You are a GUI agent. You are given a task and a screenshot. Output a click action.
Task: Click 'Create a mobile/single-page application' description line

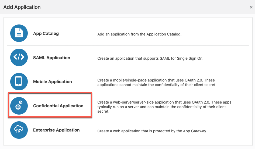(x=156, y=80)
